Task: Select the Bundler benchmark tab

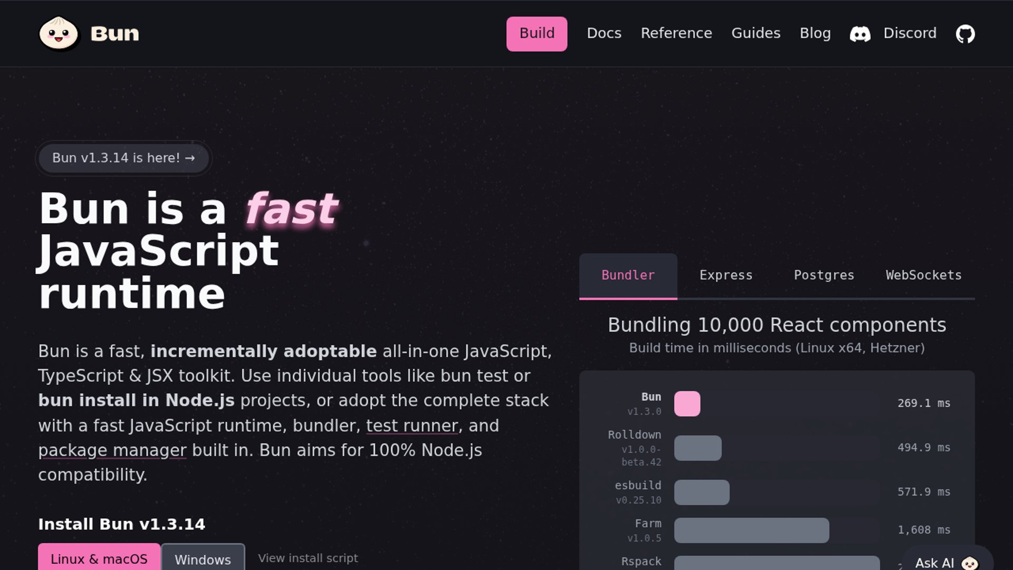Action: point(628,275)
